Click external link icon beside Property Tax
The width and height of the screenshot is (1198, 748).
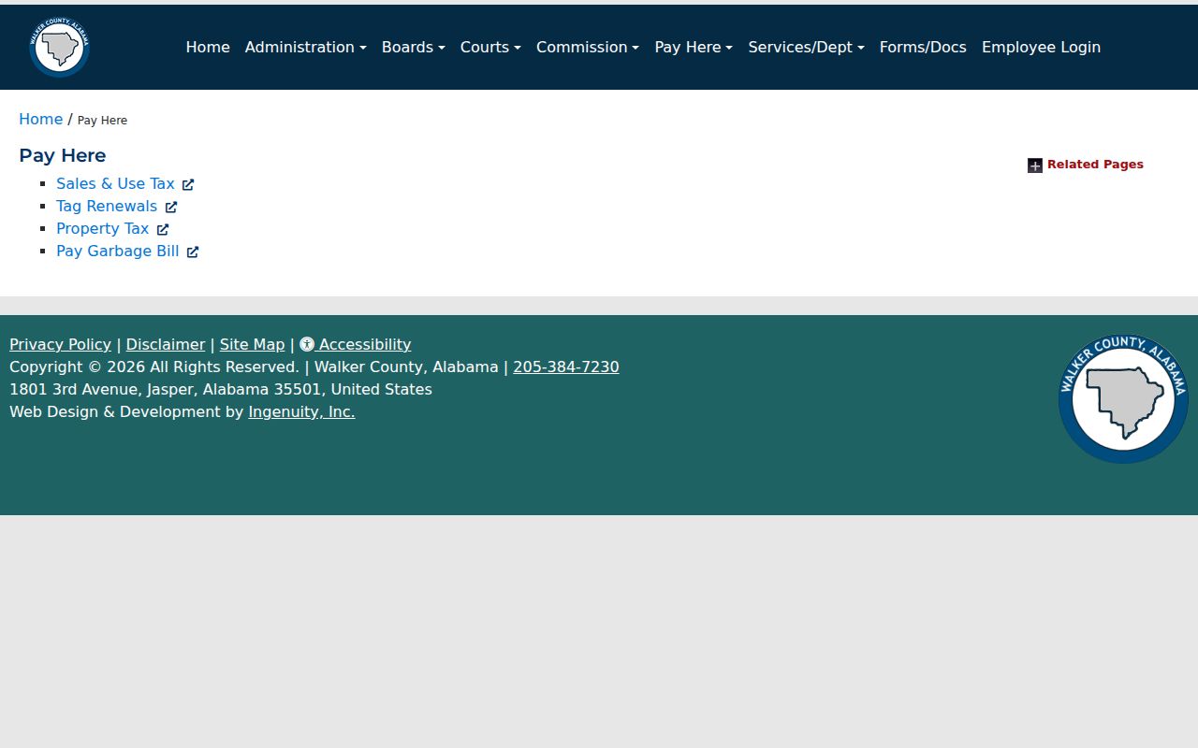pos(163,229)
